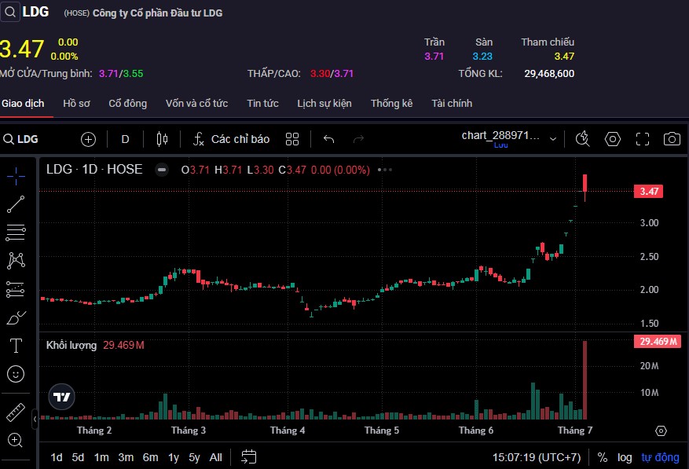Enable auto scale 'tự động'

click(x=660, y=457)
